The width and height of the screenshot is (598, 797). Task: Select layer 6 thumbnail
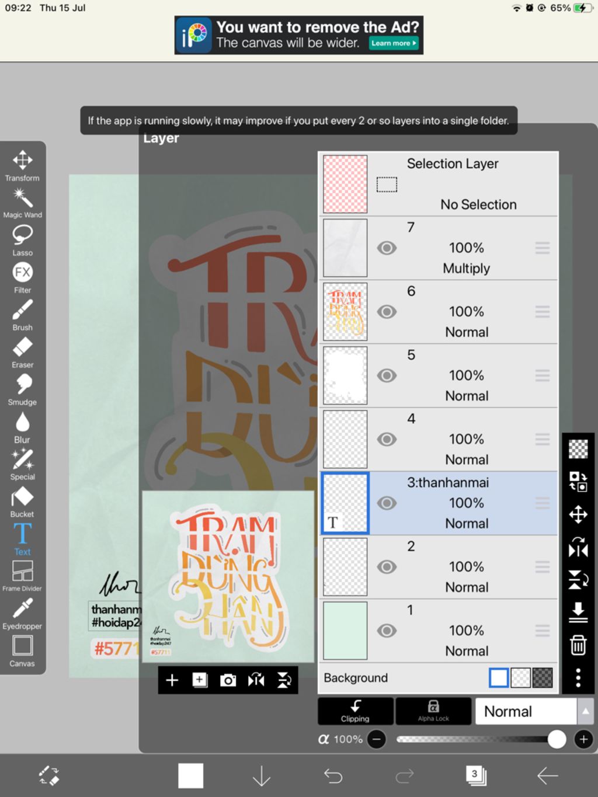pyautogui.click(x=345, y=312)
